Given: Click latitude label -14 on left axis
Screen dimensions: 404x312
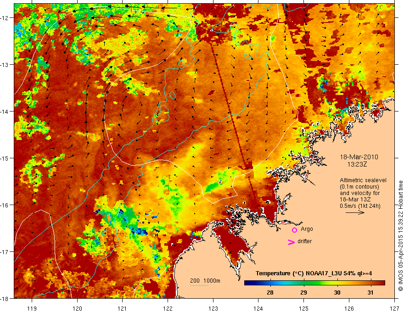Looking at the screenshot, I should tap(5, 111).
